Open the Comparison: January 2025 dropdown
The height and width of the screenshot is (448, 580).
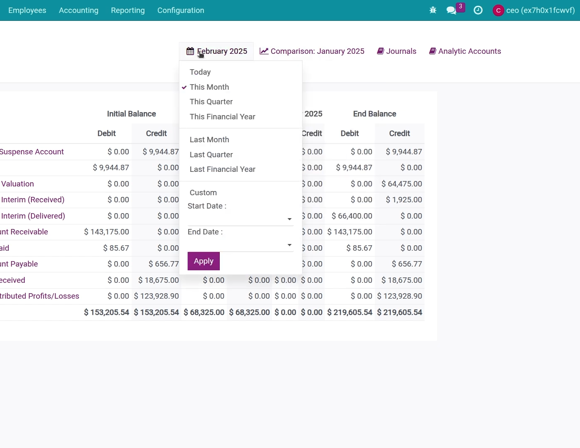pyautogui.click(x=317, y=51)
